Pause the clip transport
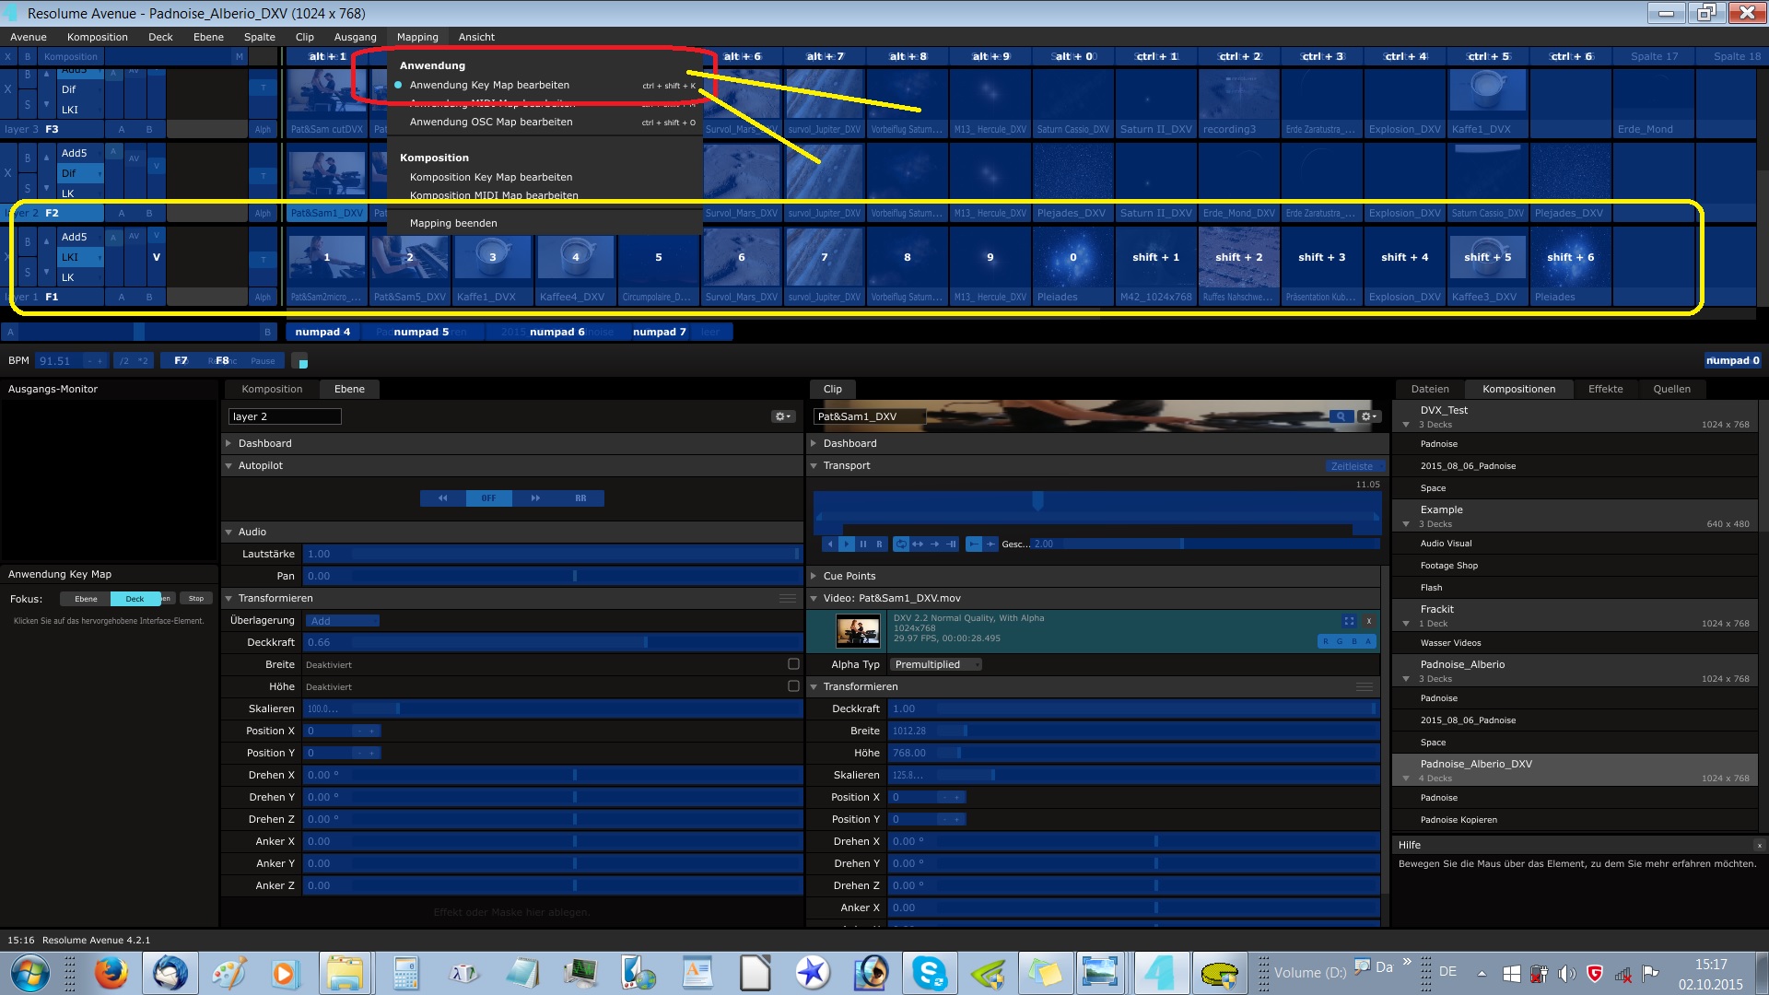This screenshot has height=995, width=1769. coord(863,544)
